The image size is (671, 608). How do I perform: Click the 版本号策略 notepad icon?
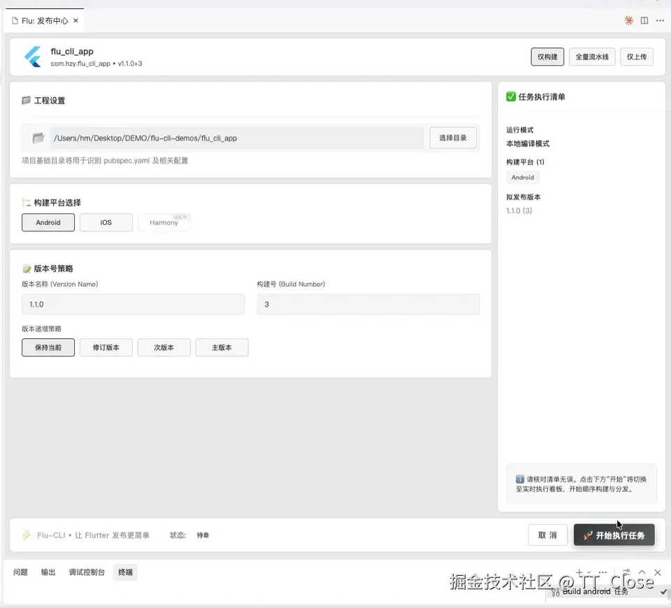[x=27, y=268]
